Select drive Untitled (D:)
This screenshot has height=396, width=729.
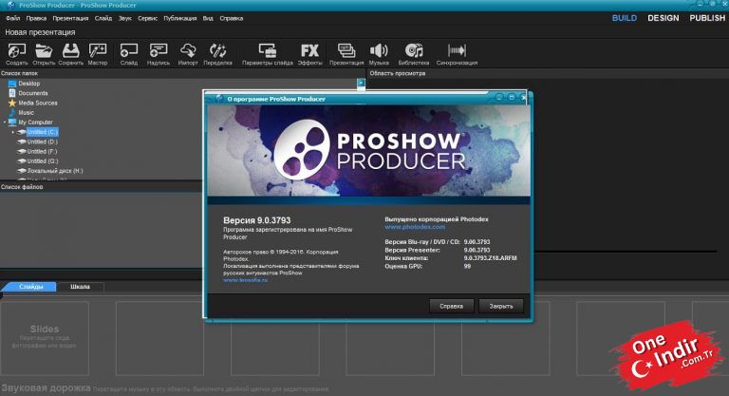click(x=42, y=141)
